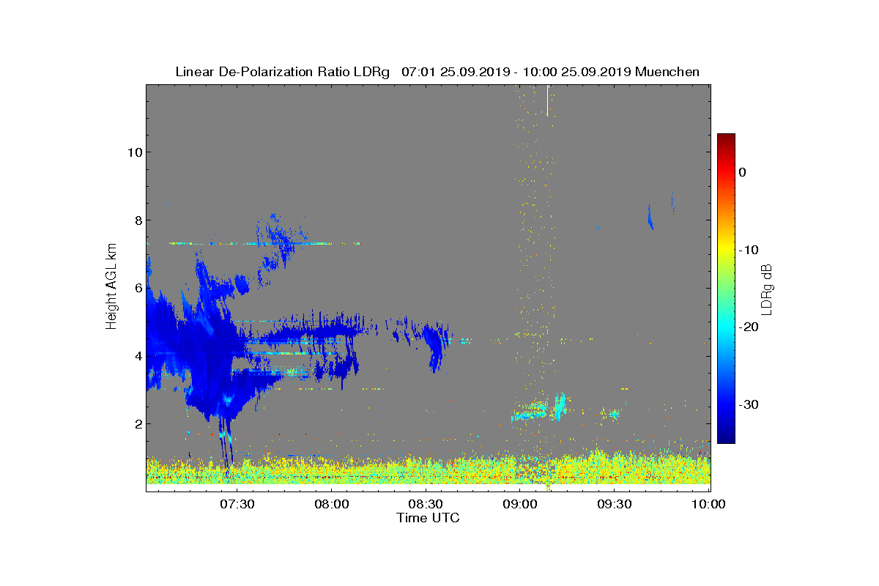Click the plot title "Linear De-Polarization Ratio LDRg"
879x586 pixels.
point(283,72)
